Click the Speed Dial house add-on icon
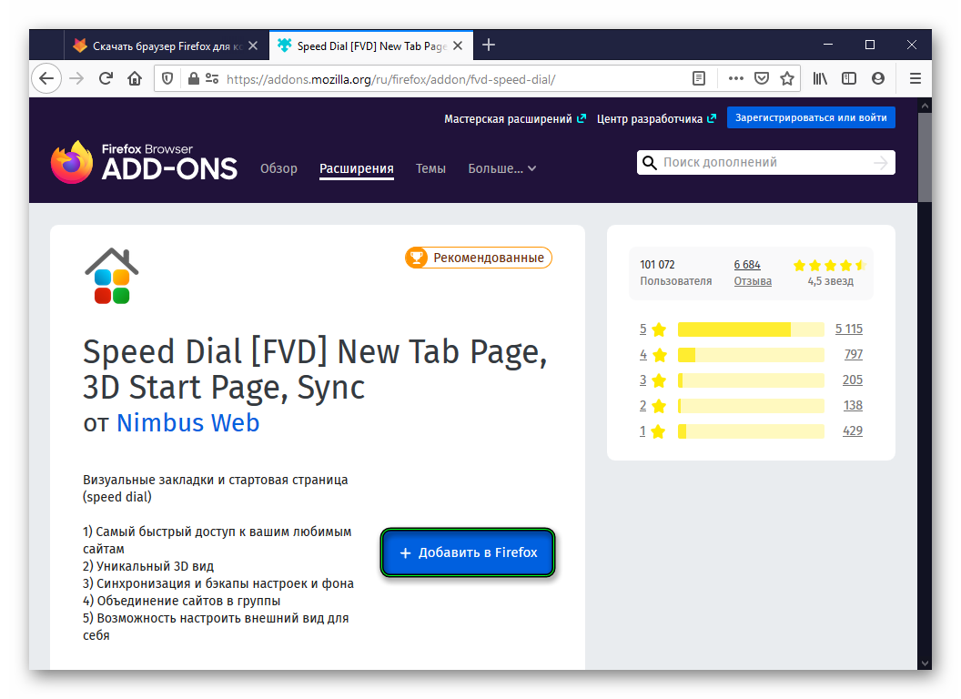Image resolution: width=961 pixels, height=699 pixels. 112,276
